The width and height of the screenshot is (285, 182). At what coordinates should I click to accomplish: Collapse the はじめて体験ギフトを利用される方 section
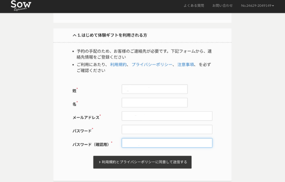coord(110,35)
